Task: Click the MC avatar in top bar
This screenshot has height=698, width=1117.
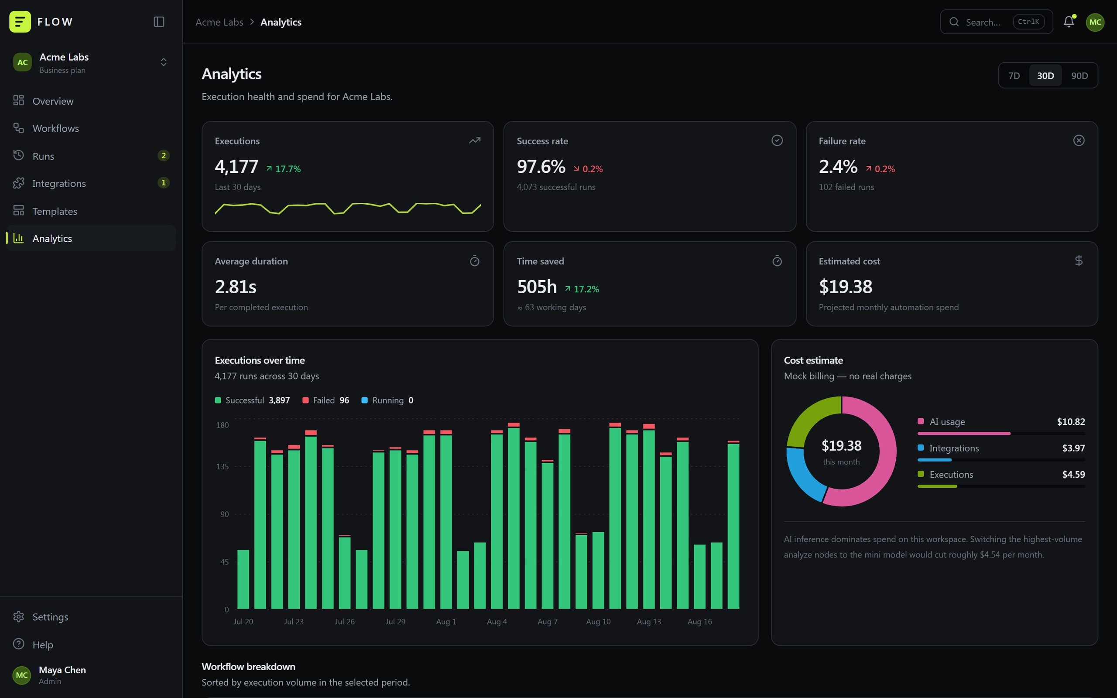Action: click(1095, 22)
